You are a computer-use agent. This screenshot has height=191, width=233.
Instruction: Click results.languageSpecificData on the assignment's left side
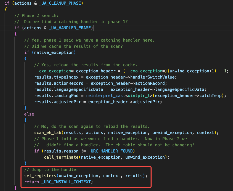(x=69, y=89)
